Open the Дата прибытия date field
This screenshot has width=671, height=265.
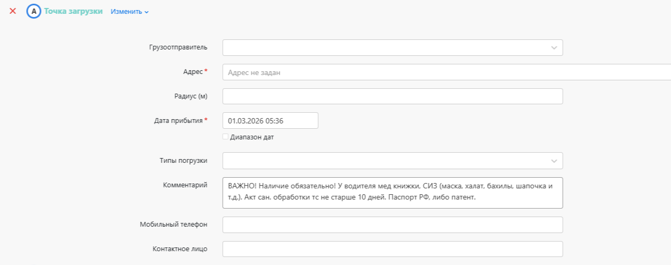click(x=270, y=121)
